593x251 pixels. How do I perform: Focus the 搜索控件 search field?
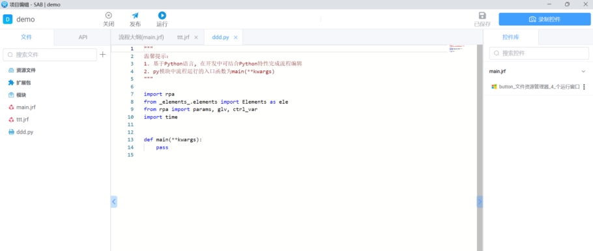539,53
